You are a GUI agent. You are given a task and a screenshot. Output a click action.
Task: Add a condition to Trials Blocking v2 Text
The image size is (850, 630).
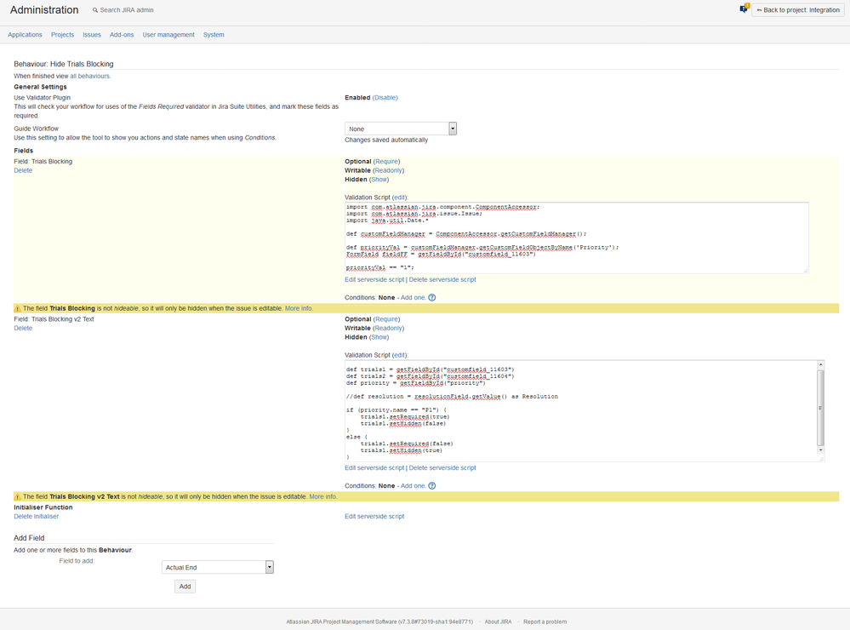[413, 485]
